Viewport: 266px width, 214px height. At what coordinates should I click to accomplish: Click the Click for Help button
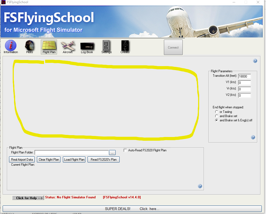pos(28,198)
